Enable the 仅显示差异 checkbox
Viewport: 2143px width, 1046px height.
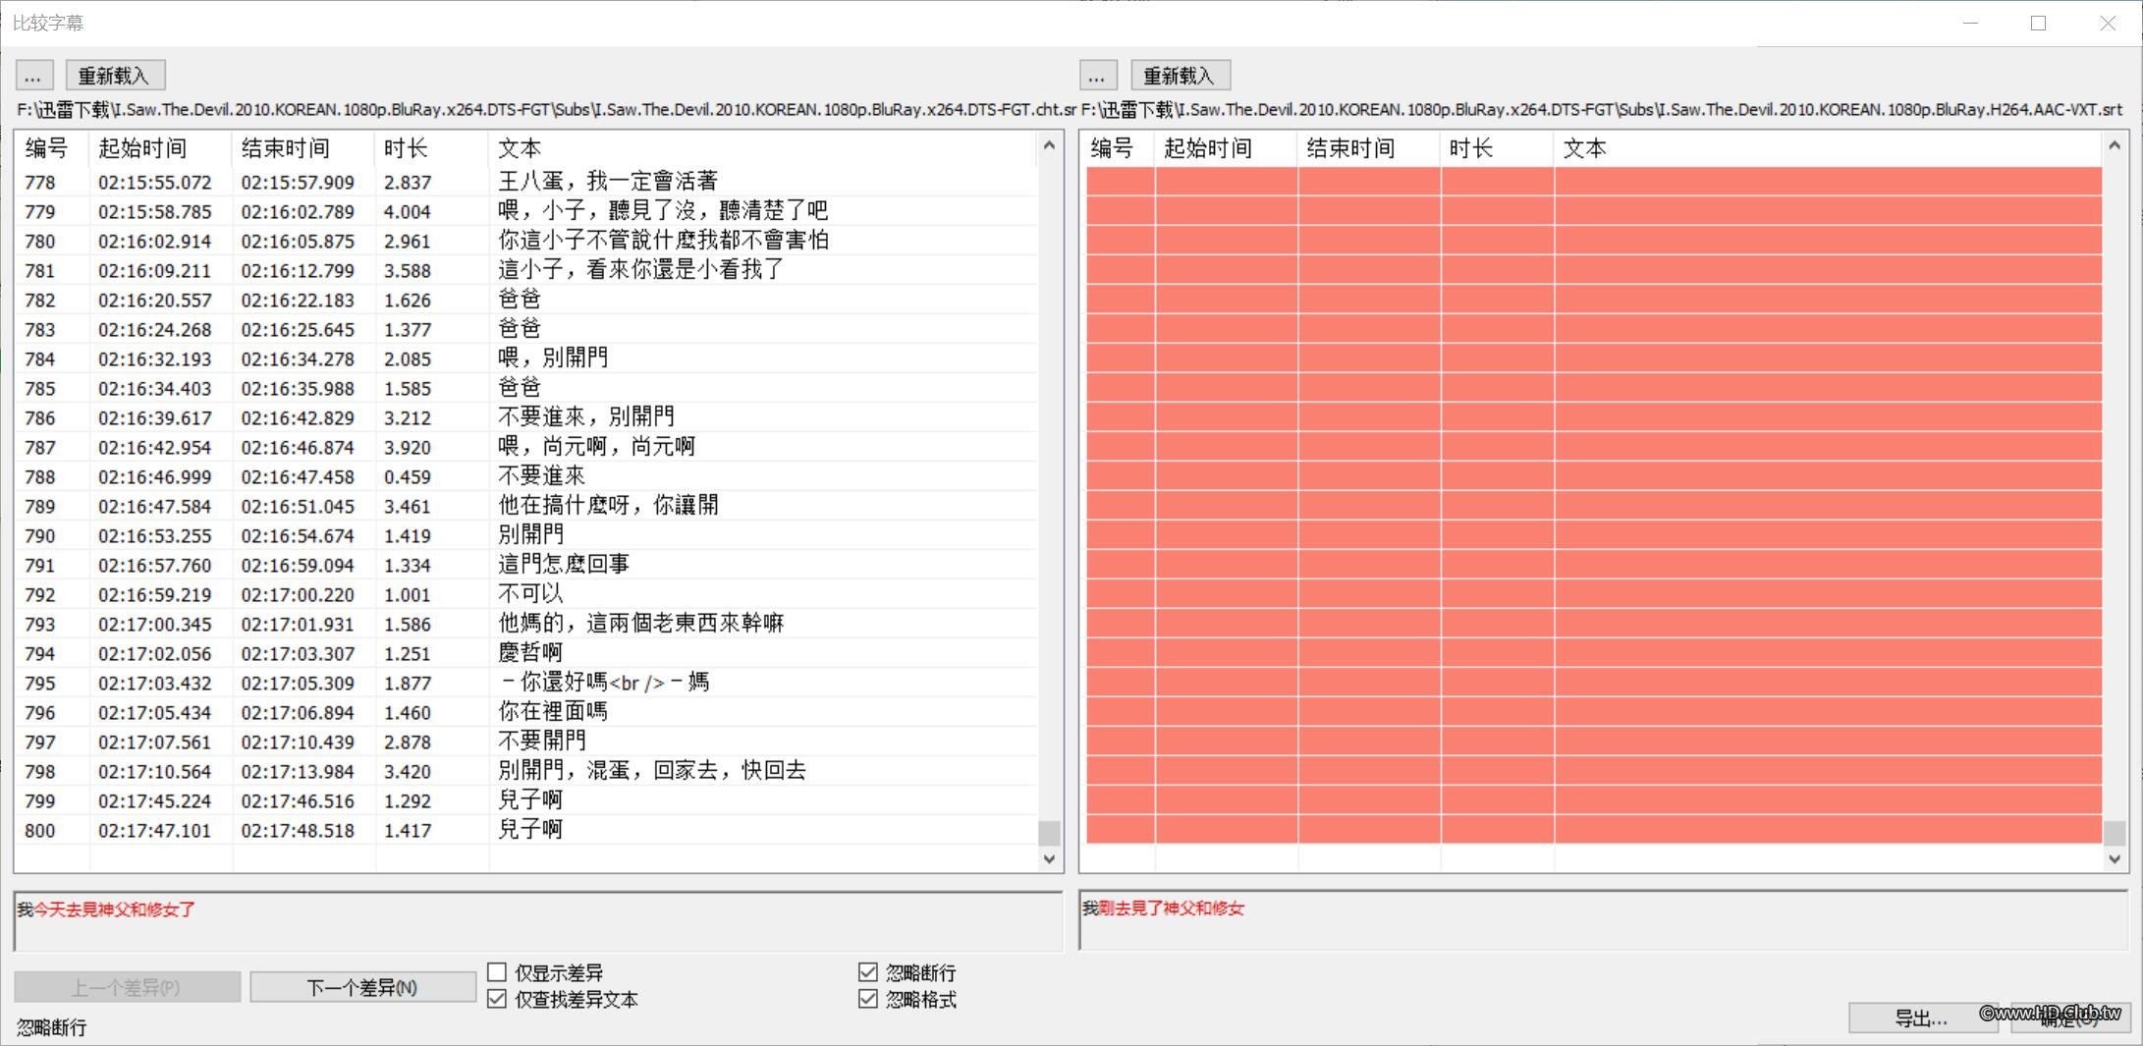click(x=497, y=972)
